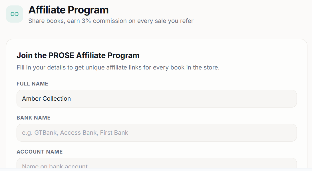This screenshot has width=312, height=171.
Task: Click the word "PROSE" in the heading
Action: [61, 55]
